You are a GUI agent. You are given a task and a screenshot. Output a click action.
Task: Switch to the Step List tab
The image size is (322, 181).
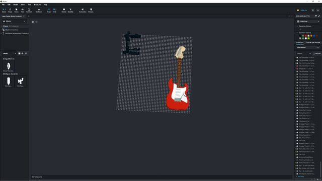click(x=300, y=42)
